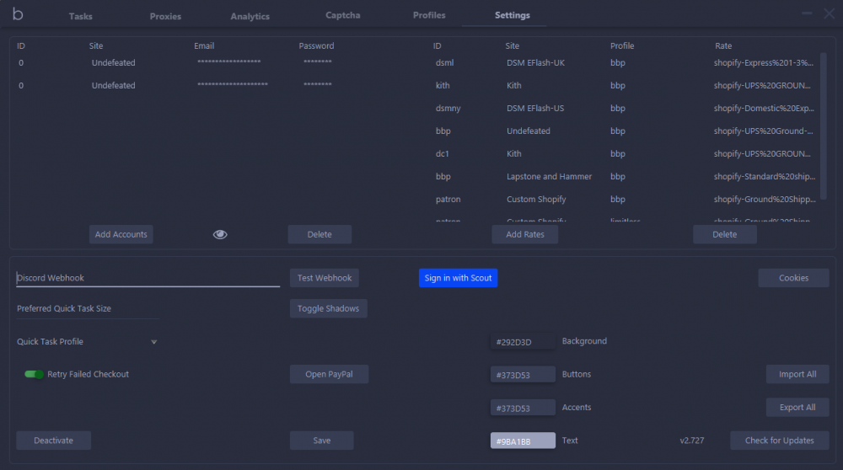Click the Import All button
Viewport: 843px width, 470px height.
[x=797, y=374]
